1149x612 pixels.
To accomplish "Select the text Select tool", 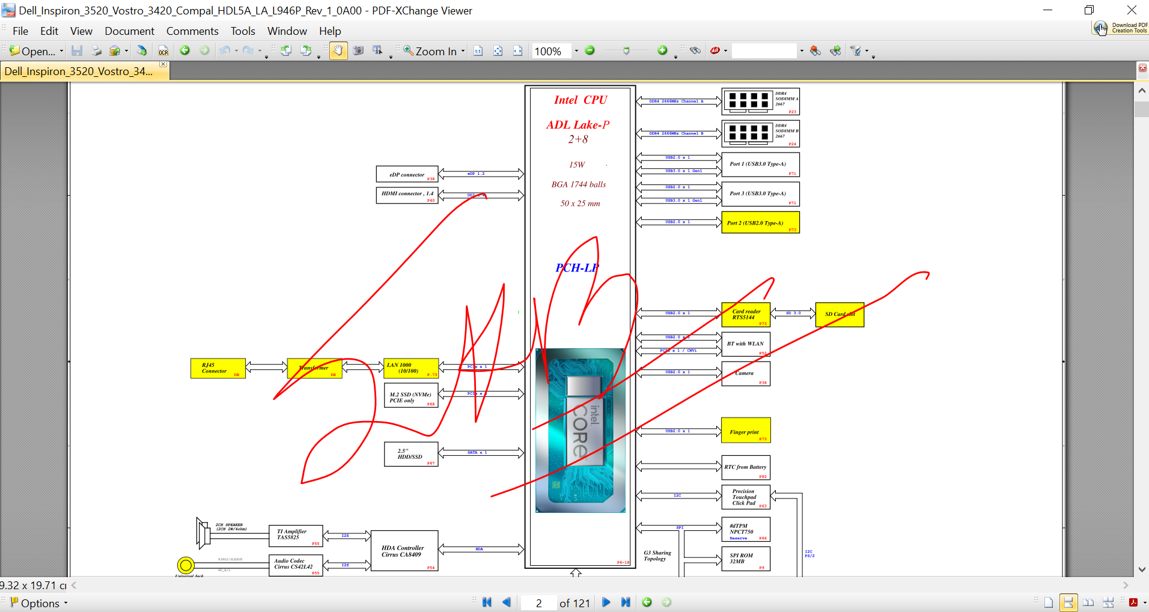I will click(x=377, y=51).
